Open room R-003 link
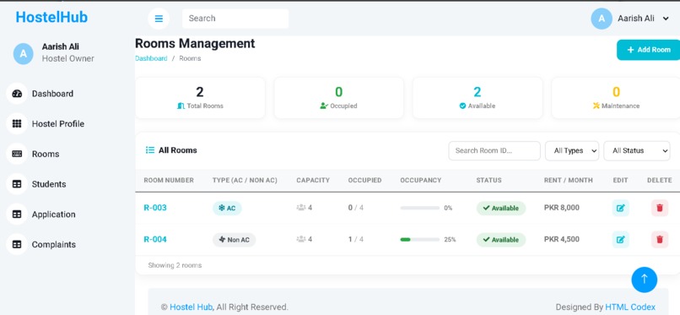This screenshot has width=680, height=315. 155,208
